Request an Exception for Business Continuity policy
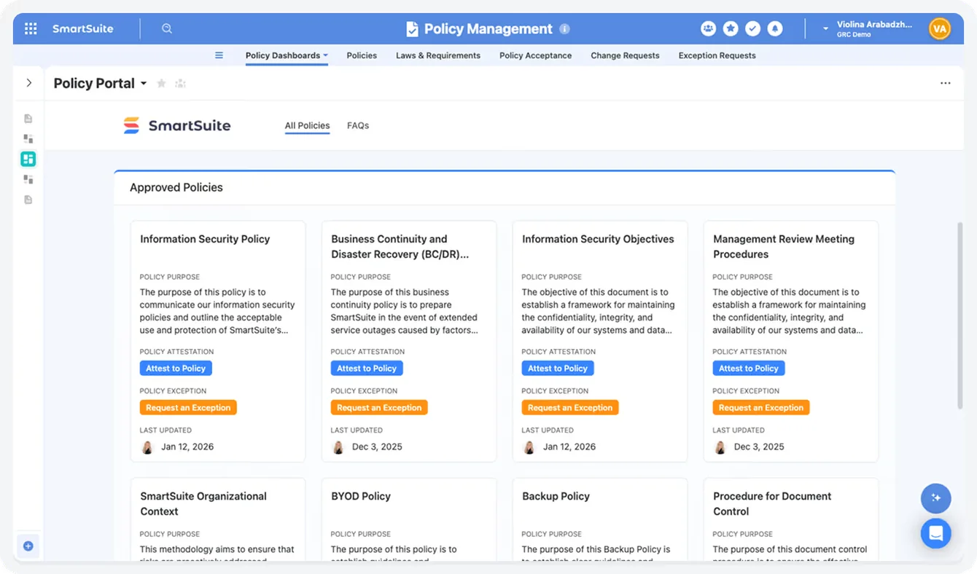Viewport: 977px width, 574px height. pyautogui.click(x=379, y=408)
